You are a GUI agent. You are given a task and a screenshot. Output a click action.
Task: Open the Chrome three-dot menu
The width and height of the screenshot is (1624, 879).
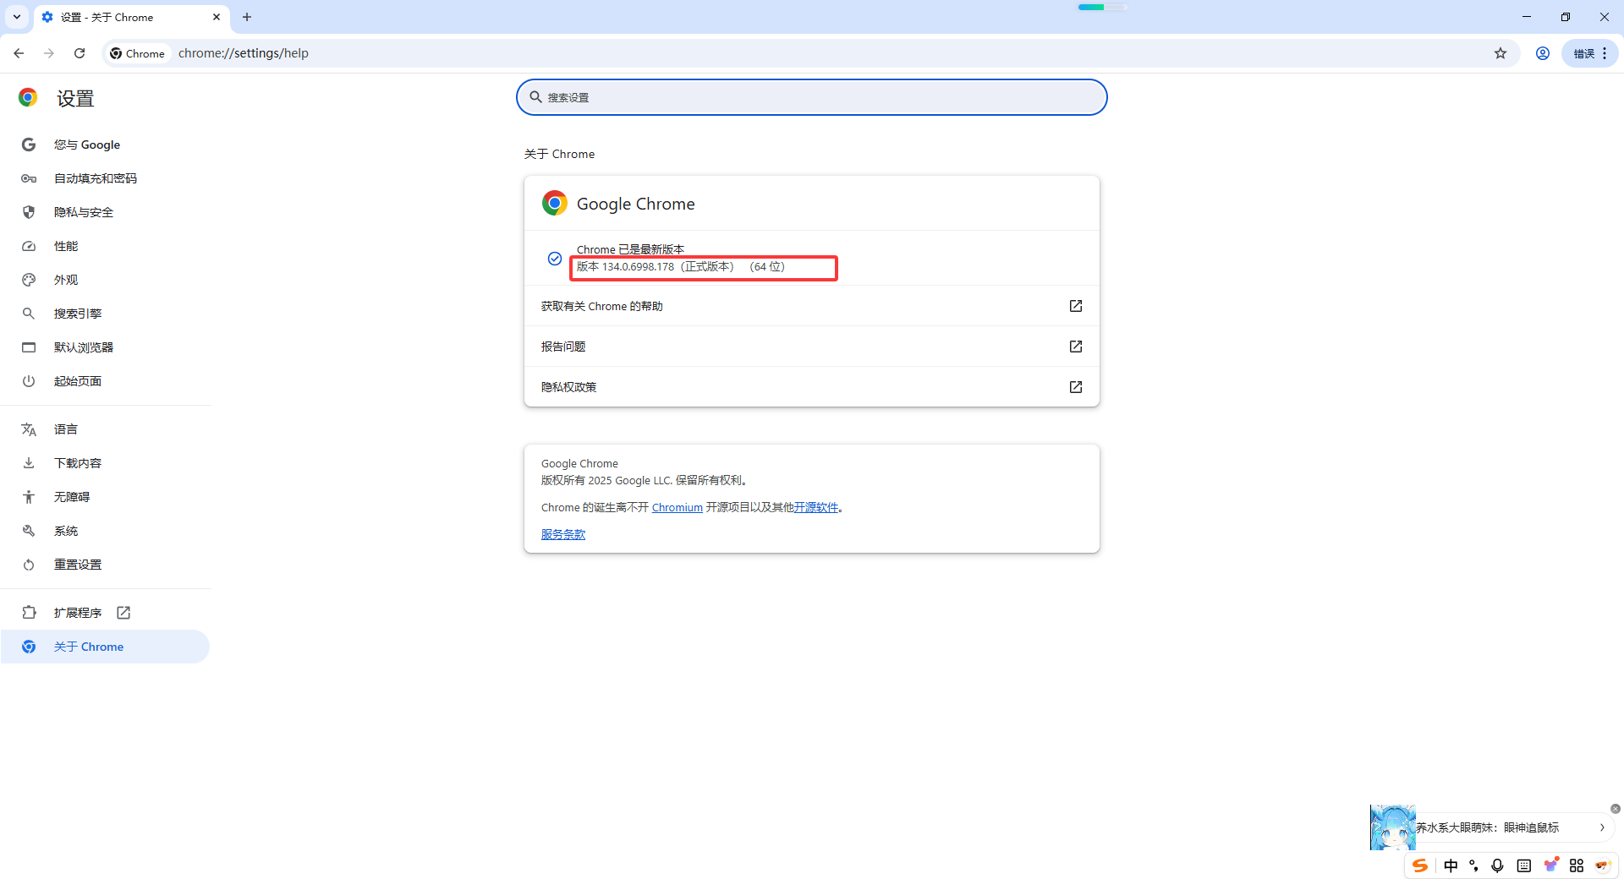pos(1605,53)
